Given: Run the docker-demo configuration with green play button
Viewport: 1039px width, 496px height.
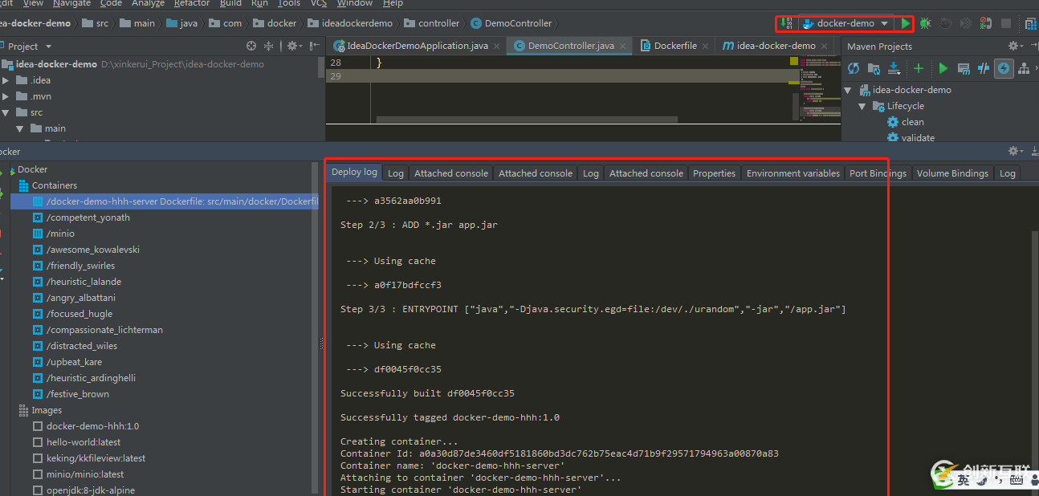Looking at the screenshot, I should [905, 24].
